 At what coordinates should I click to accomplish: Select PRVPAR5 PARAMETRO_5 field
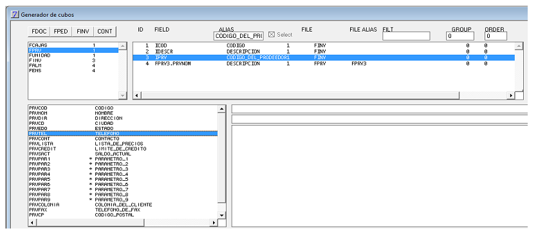(123, 180)
